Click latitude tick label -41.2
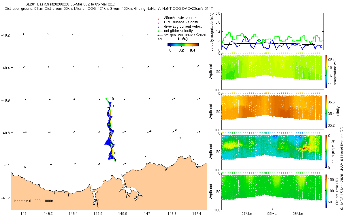 tap(6, 198)
